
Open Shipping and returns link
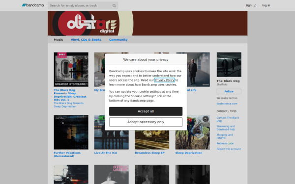tap(225, 136)
